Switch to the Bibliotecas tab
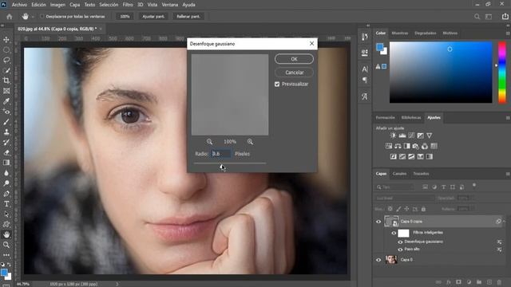This screenshot has width=511, height=287. [x=411, y=117]
